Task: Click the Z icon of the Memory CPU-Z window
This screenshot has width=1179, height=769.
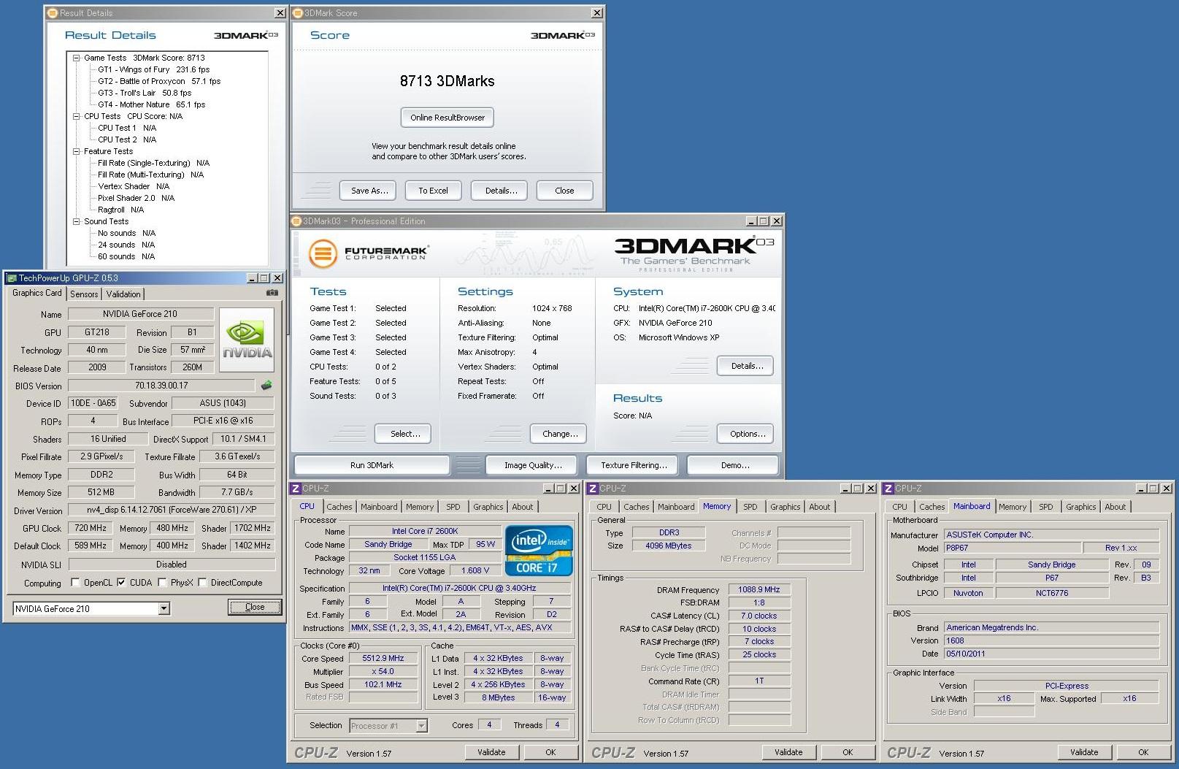Action: click(593, 489)
